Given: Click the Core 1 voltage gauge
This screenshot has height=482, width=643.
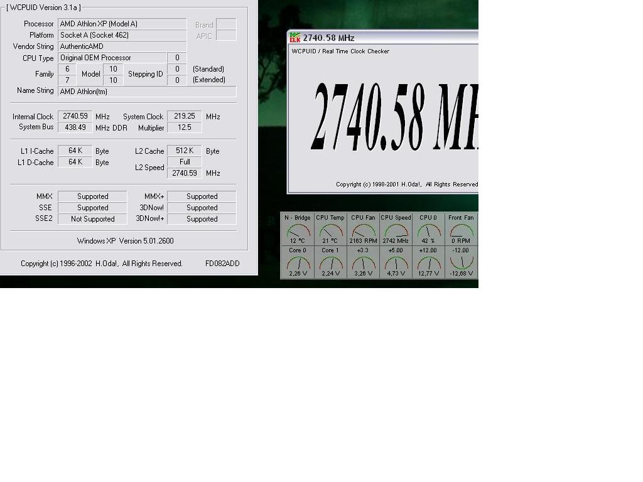Looking at the screenshot, I should [330, 262].
